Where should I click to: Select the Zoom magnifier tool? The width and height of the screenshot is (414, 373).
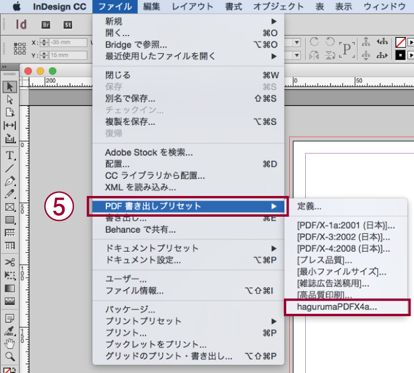pyautogui.click(x=10, y=356)
